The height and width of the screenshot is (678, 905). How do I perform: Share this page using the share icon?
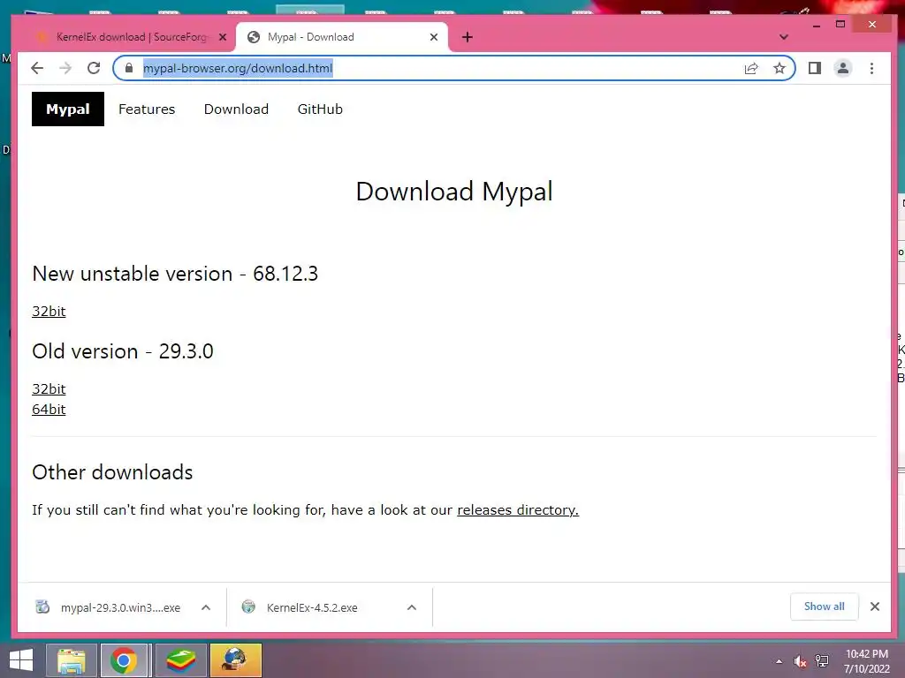click(x=751, y=69)
